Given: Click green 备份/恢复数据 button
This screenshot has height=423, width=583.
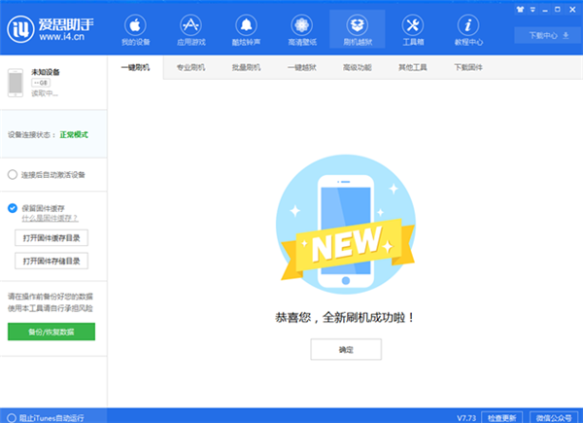Looking at the screenshot, I should [51, 332].
